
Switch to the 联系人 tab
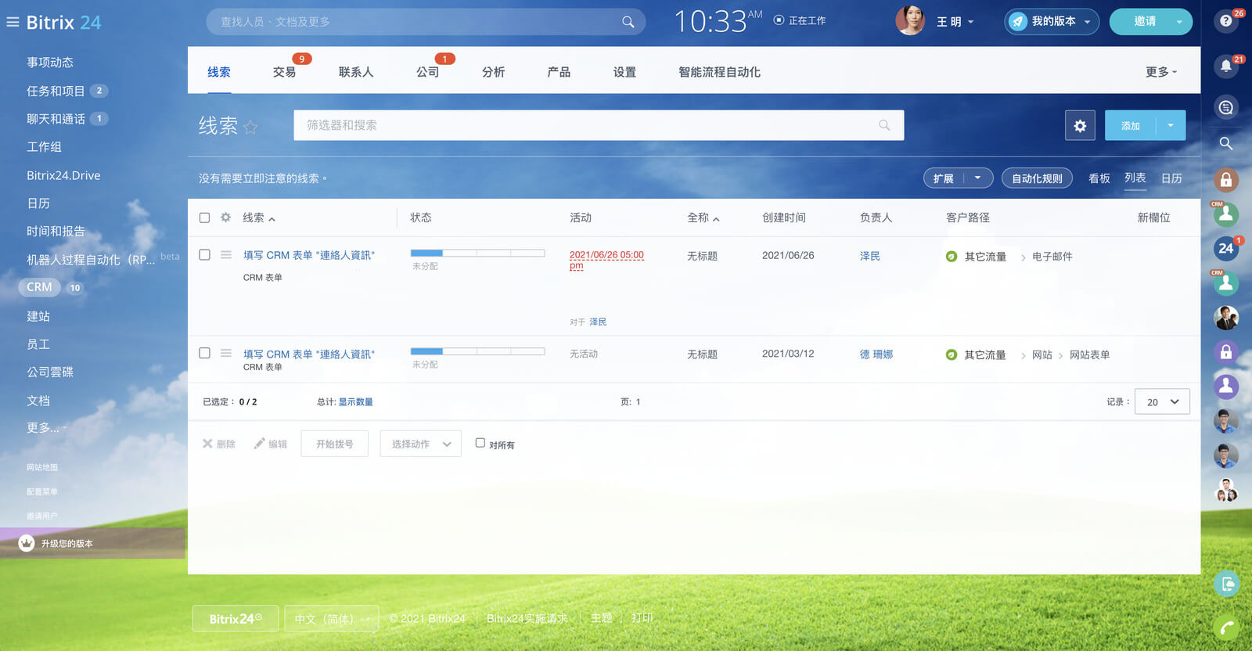356,72
